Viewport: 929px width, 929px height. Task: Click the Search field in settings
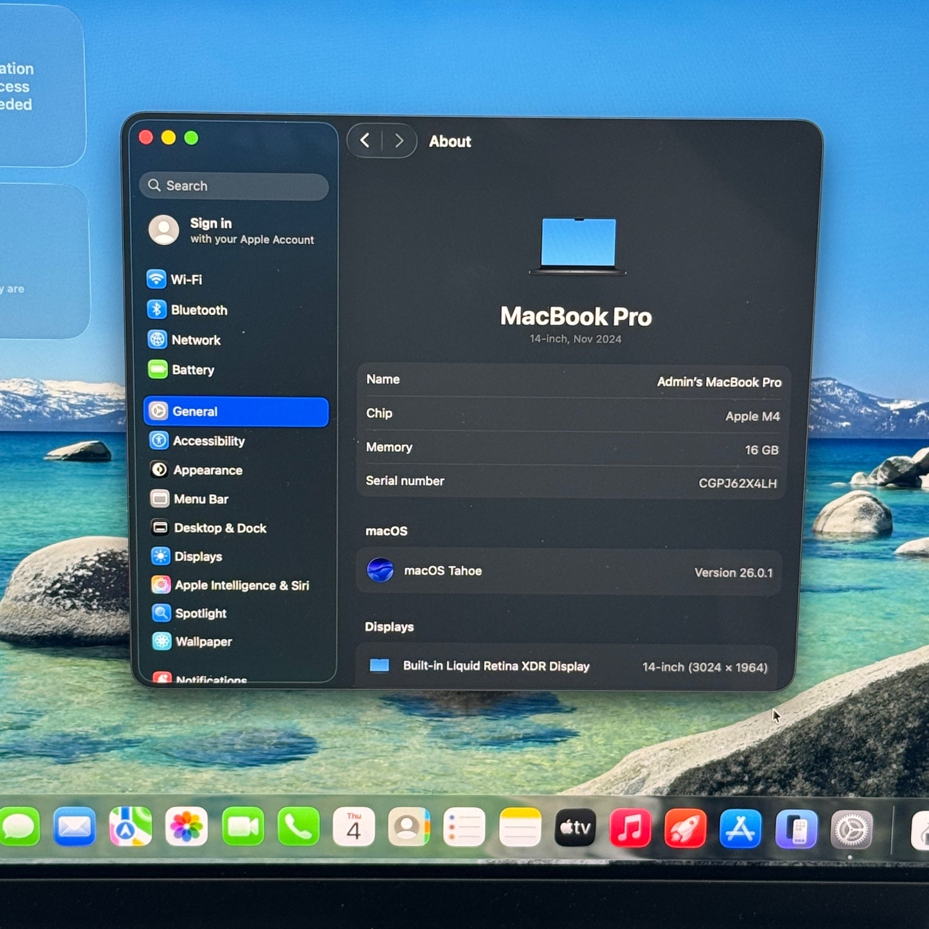[x=234, y=186]
